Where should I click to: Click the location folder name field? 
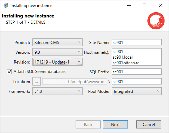tap(137, 81)
